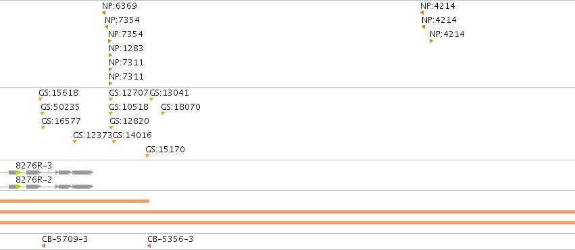The width and height of the screenshot is (575, 250).
Task: Select the GS:16577 insertion marker
Action: [x=43, y=127]
